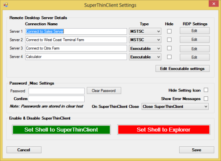Screen dimensions: 221x161
Task: Click the Remote Desktop Server Details heading
Action: click(x=38, y=18)
